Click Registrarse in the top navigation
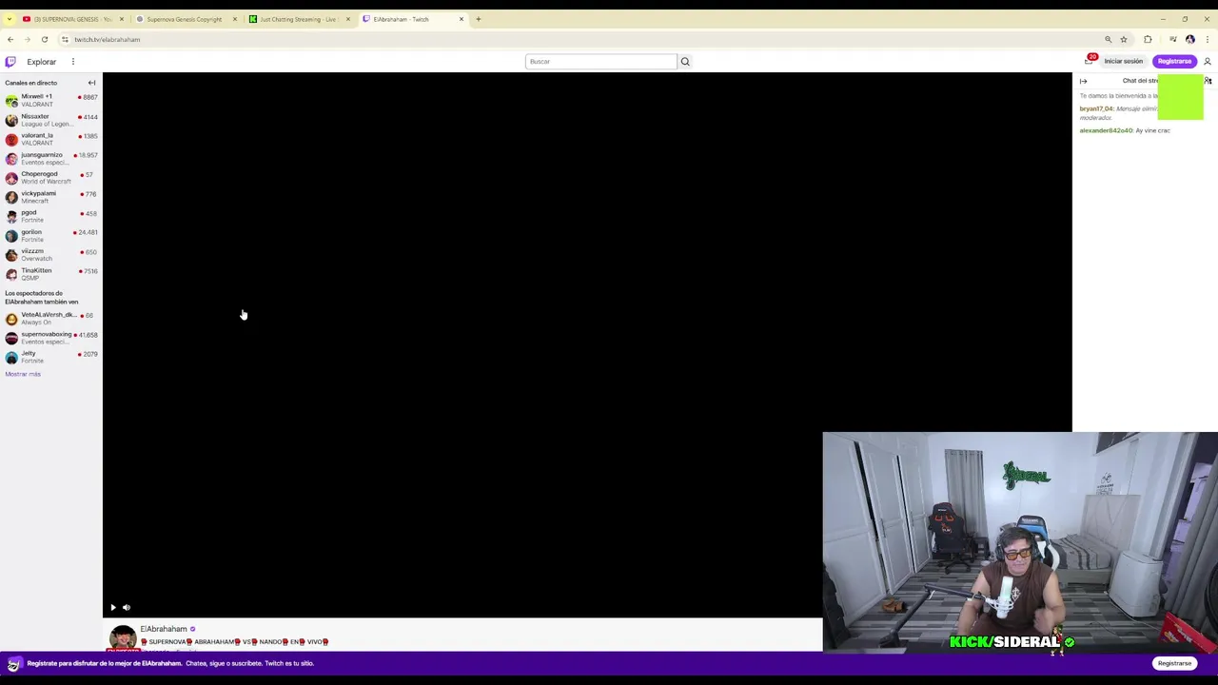Image resolution: width=1218 pixels, height=685 pixels. click(1174, 61)
